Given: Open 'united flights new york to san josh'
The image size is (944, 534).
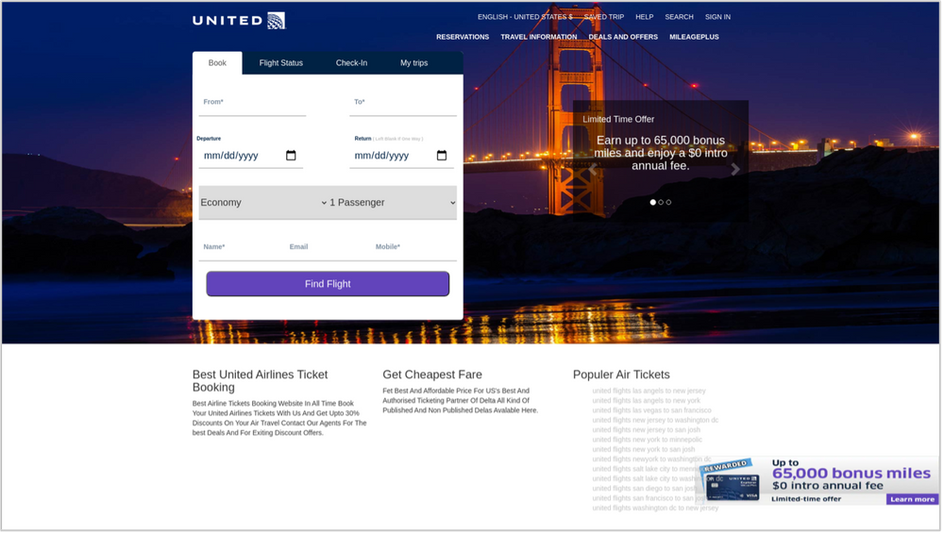Looking at the screenshot, I should pyautogui.click(x=643, y=449).
